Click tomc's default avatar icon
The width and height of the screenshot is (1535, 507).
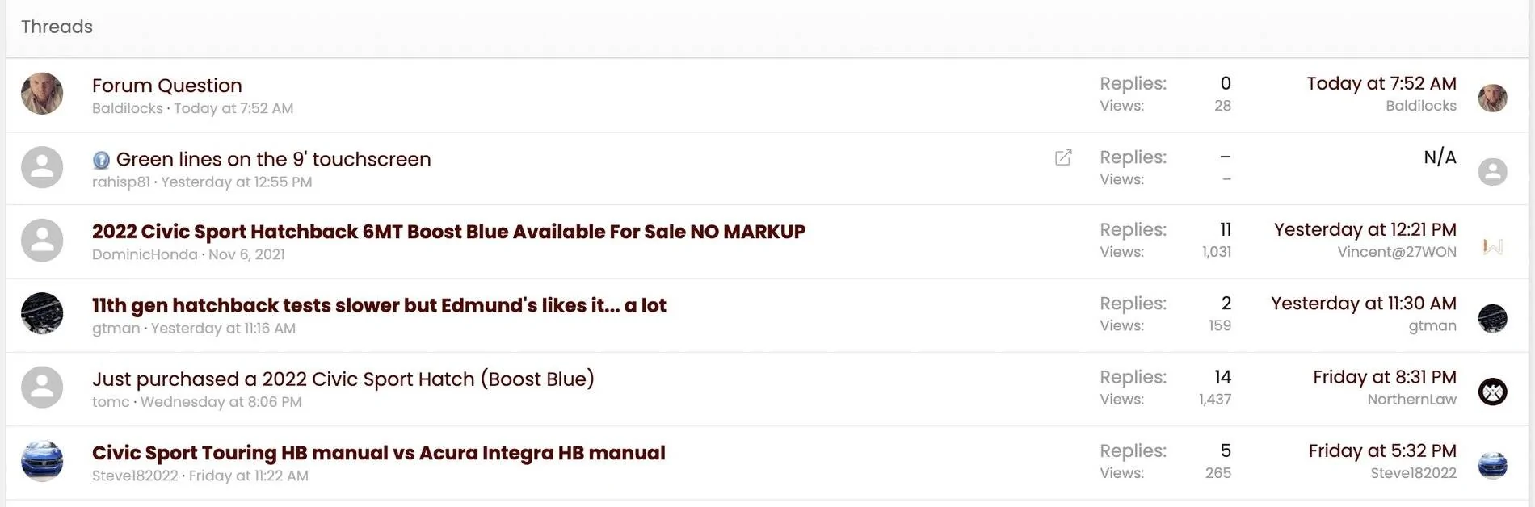tap(42, 387)
